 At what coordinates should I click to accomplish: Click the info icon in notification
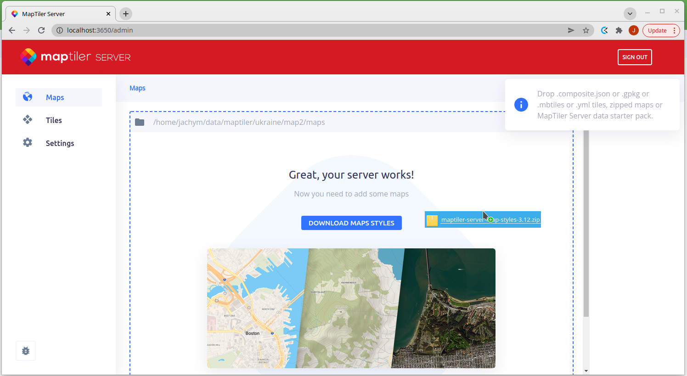point(521,105)
